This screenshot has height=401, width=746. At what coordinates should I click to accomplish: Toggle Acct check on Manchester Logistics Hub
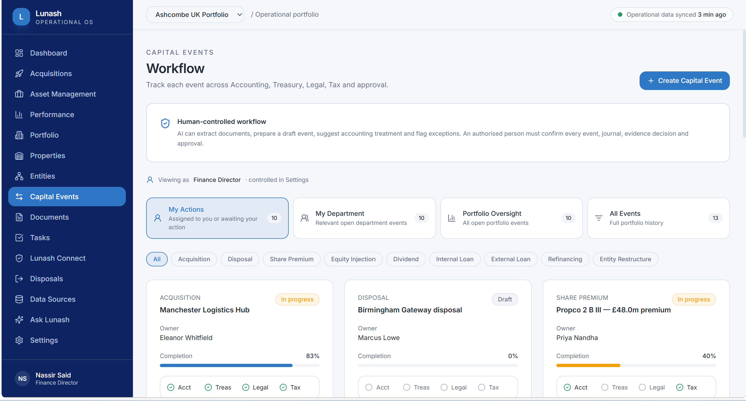point(171,387)
